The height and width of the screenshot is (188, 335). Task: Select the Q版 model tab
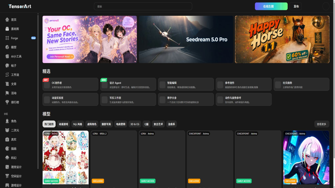point(146,124)
